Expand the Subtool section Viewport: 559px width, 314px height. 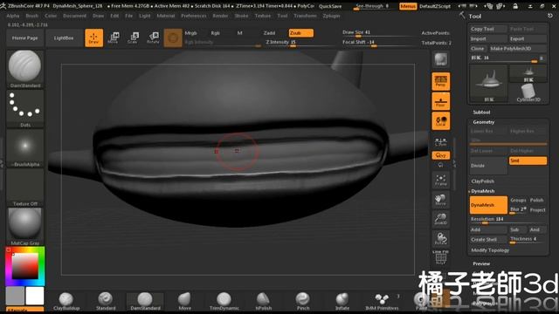tap(481, 113)
